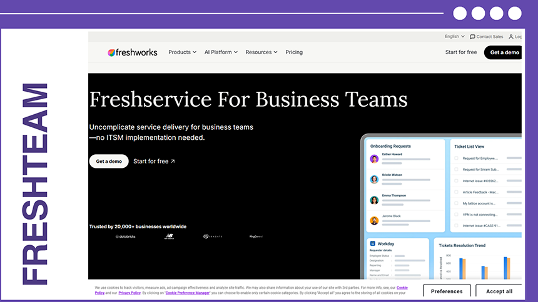Click Kristin Watson's avatar
This screenshot has height=302, width=538.
[374, 180]
